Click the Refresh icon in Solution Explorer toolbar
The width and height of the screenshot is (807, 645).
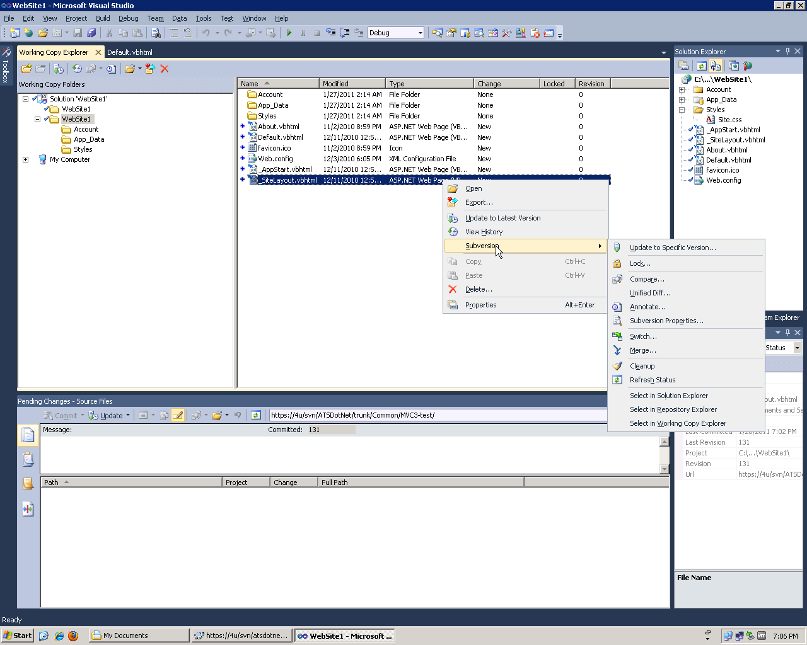click(x=702, y=66)
